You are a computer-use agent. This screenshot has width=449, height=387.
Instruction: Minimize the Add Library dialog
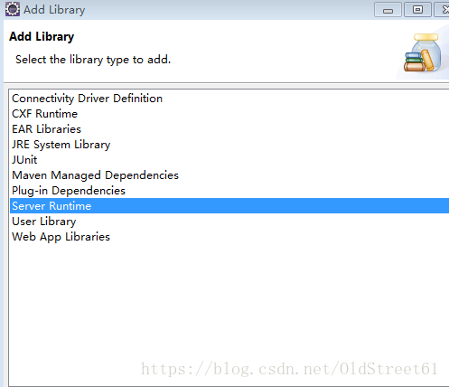388,10
